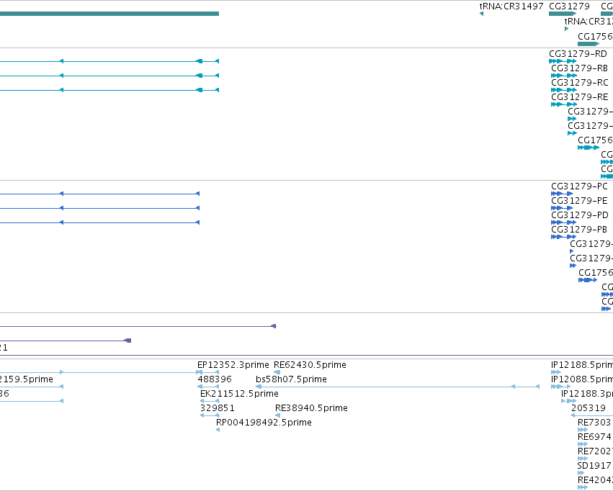This screenshot has width=613, height=491.
Task: Open the CG31279-RE transcript label
Action: pyautogui.click(x=580, y=97)
